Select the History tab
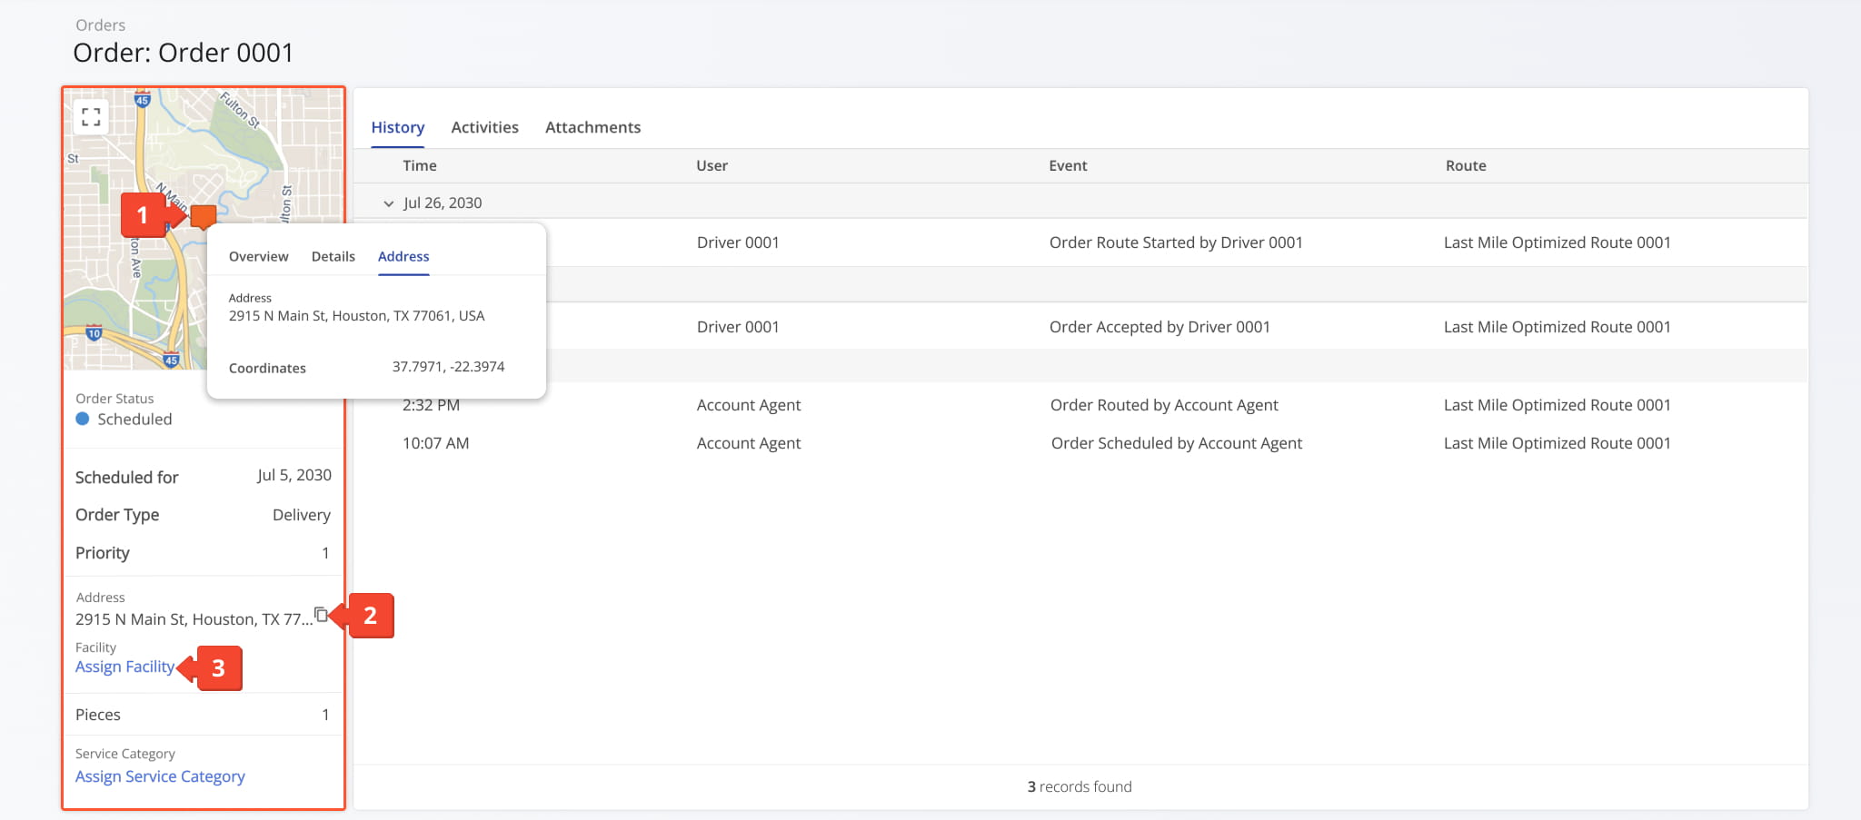 [397, 127]
